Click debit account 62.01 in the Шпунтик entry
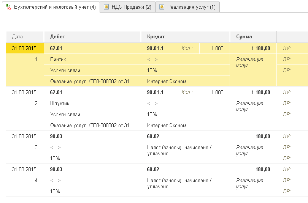308x203 pixels. point(56,92)
